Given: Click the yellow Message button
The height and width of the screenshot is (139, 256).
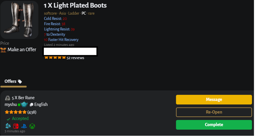Looking at the screenshot, I should (x=214, y=100).
